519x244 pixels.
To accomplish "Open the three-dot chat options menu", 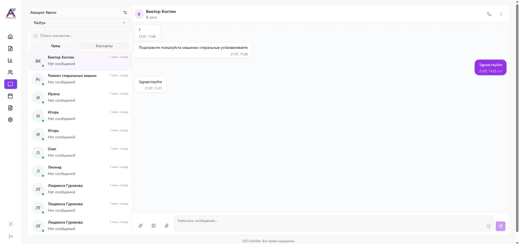I will pos(501,14).
